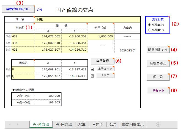This screenshot has height=132, width=183.
Task: Choose the 小数第4位 display digits option
Action: [x=150, y=30]
